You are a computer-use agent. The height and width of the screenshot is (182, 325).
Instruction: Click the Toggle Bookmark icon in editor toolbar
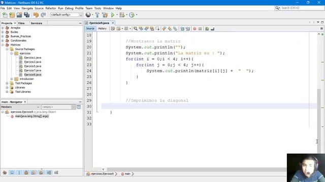coord(175,29)
